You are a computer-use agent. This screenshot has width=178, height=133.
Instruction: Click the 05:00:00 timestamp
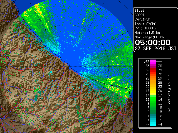tap(153, 42)
